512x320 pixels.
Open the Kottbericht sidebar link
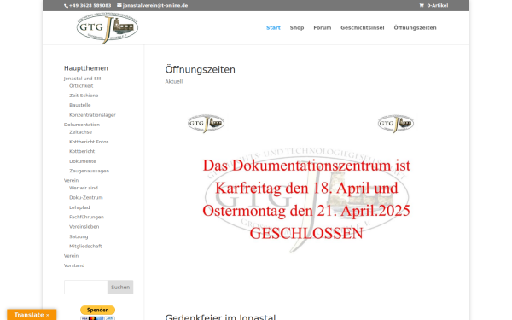point(82,151)
